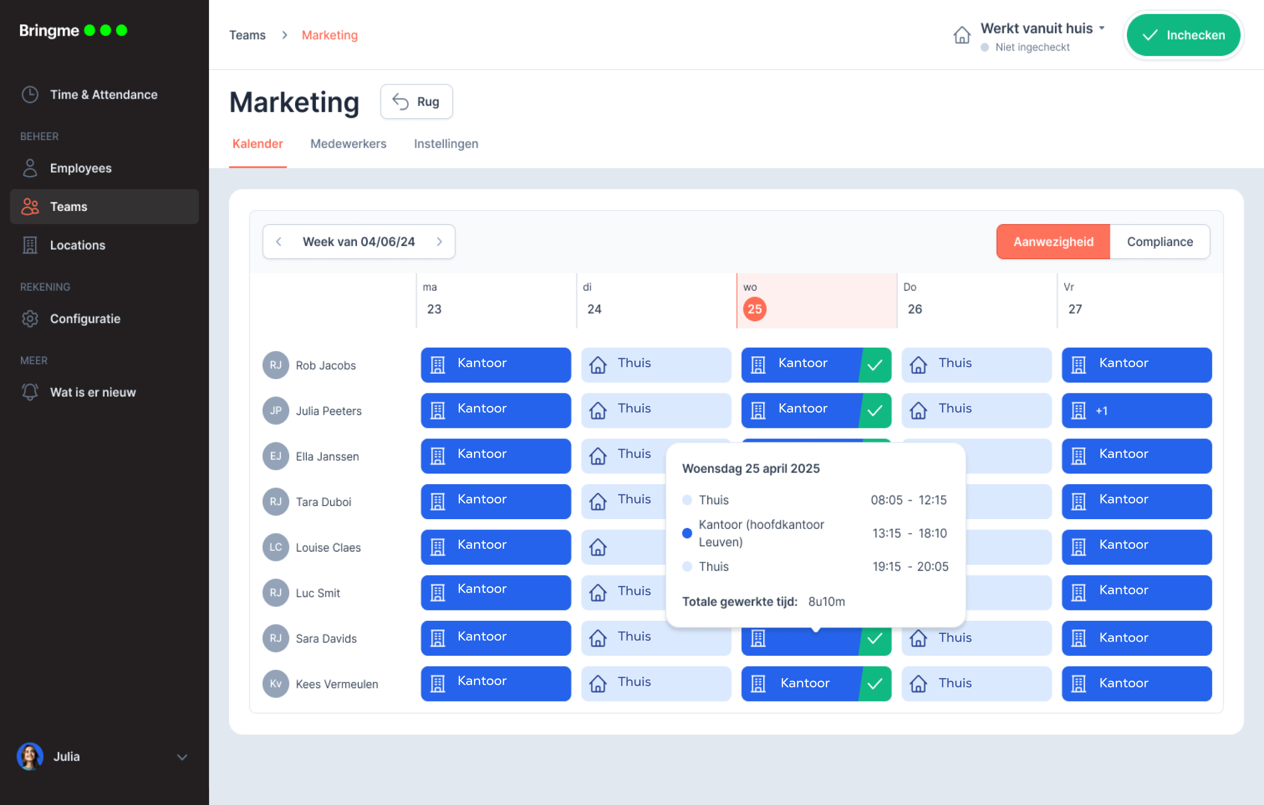Open Ella Janssen Friday Kantoor entry
Viewport: 1264px width, 805px height.
point(1137,456)
